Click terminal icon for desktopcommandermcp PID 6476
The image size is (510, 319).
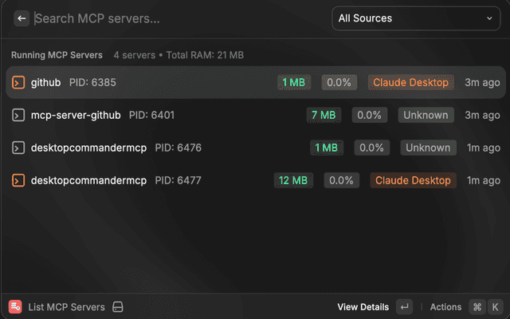pyautogui.click(x=18, y=148)
